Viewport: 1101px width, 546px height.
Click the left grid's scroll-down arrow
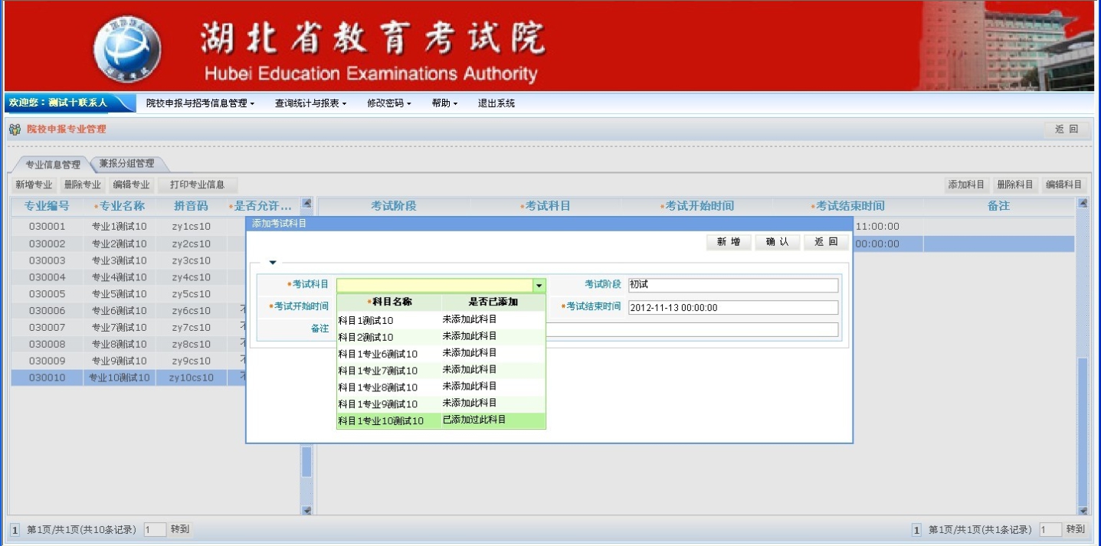tap(306, 510)
